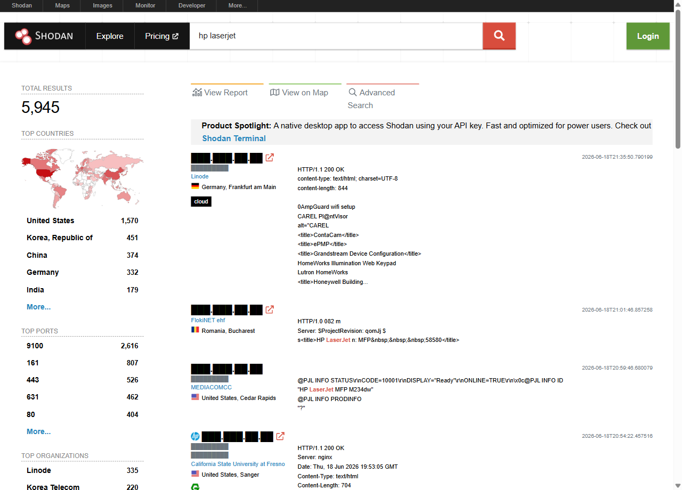Viewport: 682px width, 490px height.
Task: Expand the More... top bar menu
Action: pyautogui.click(x=237, y=6)
